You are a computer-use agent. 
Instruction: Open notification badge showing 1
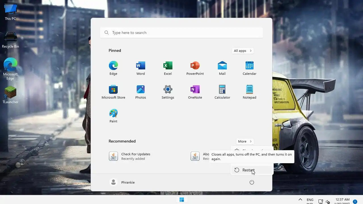click(x=355, y=202)
